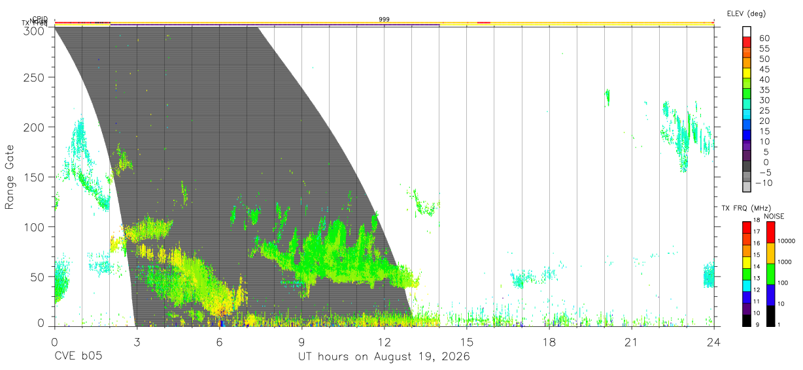Viewport: 803px width, 370px height.
Task: Pick the red swatch in ELEV color bar
Action: tap(747, 42)
